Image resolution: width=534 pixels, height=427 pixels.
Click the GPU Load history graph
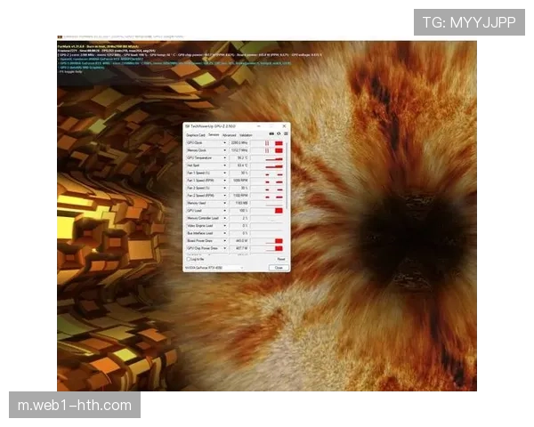pyautogui.click(x=268, y=210)
